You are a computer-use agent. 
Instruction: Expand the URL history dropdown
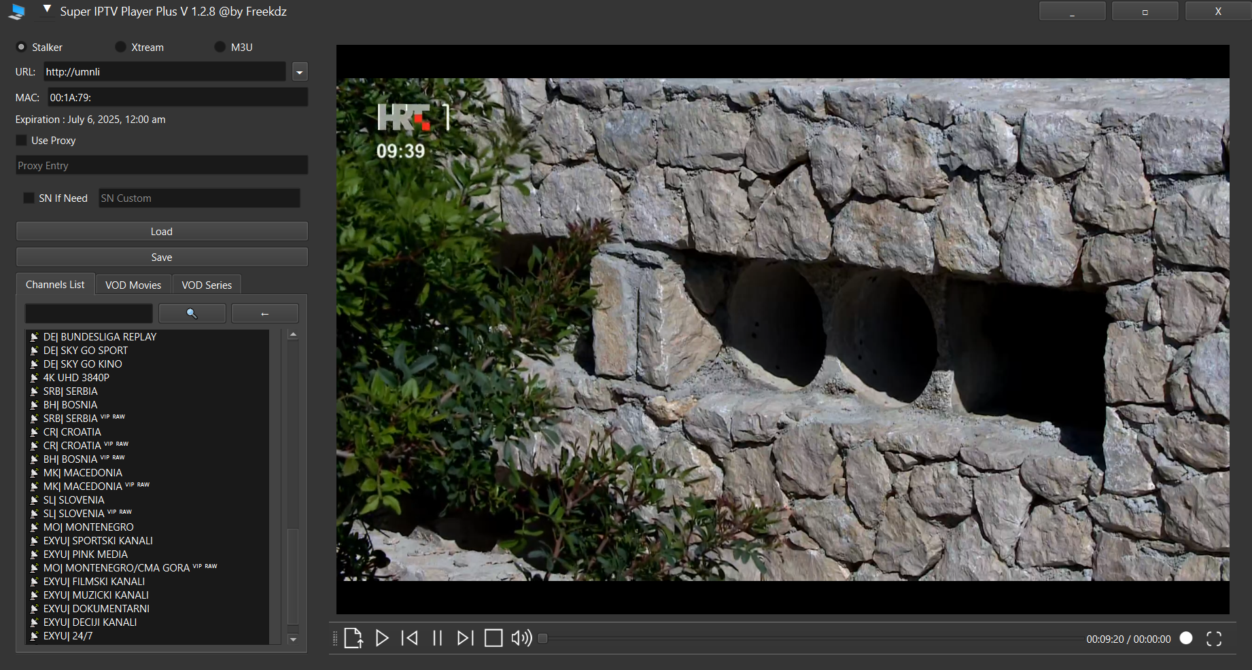coord(300,72)
